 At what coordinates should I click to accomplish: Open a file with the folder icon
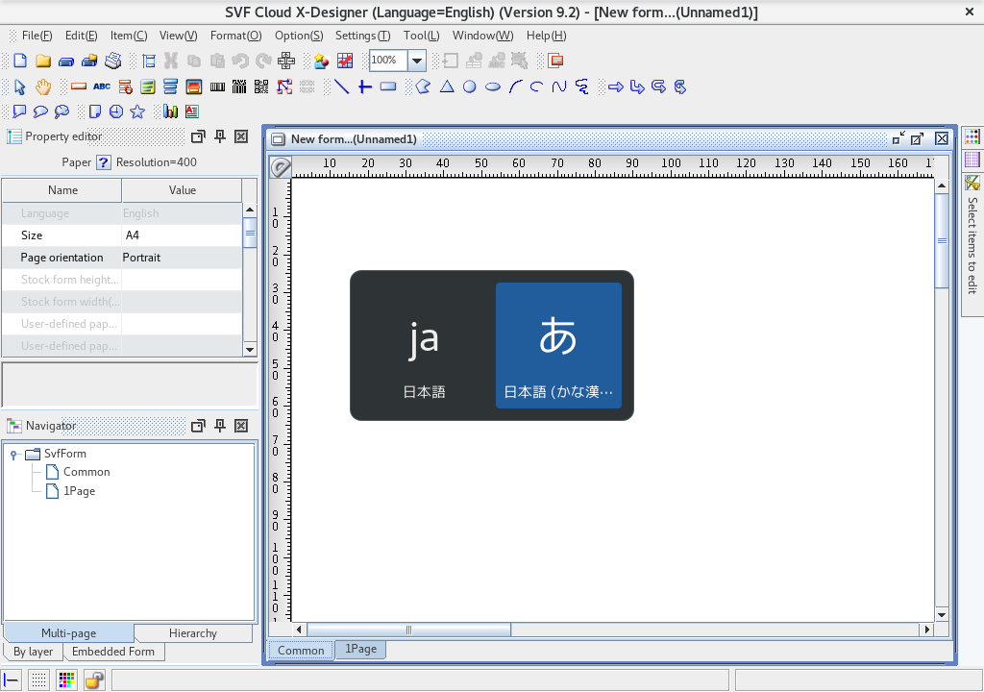pos(42,61)
